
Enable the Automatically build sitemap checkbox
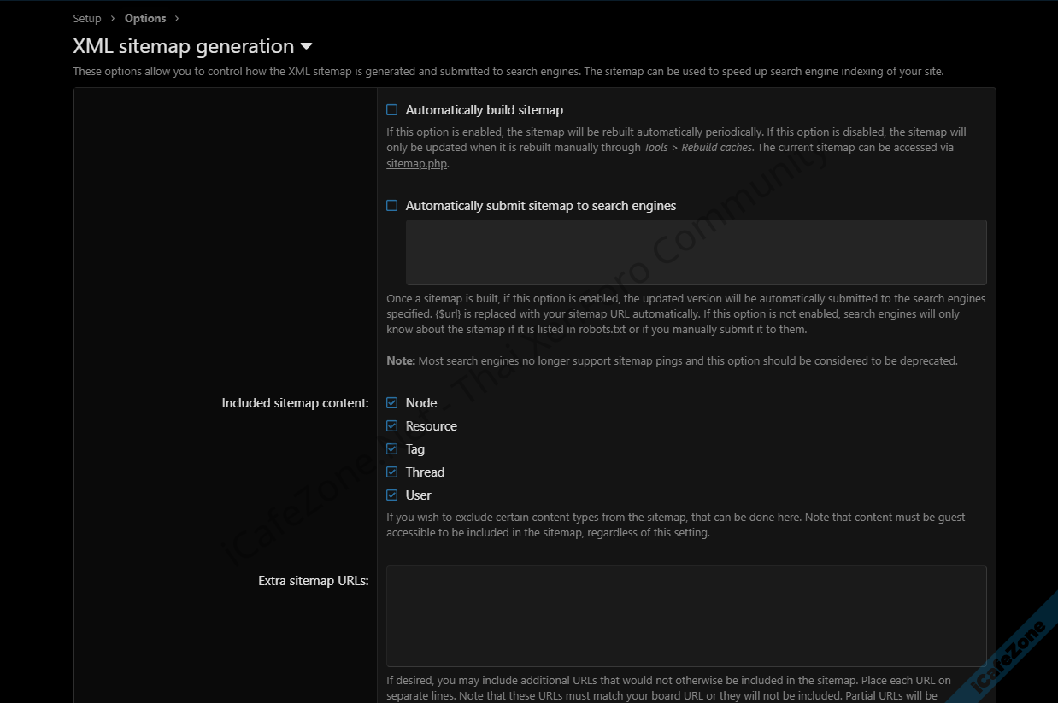(392, 110)
